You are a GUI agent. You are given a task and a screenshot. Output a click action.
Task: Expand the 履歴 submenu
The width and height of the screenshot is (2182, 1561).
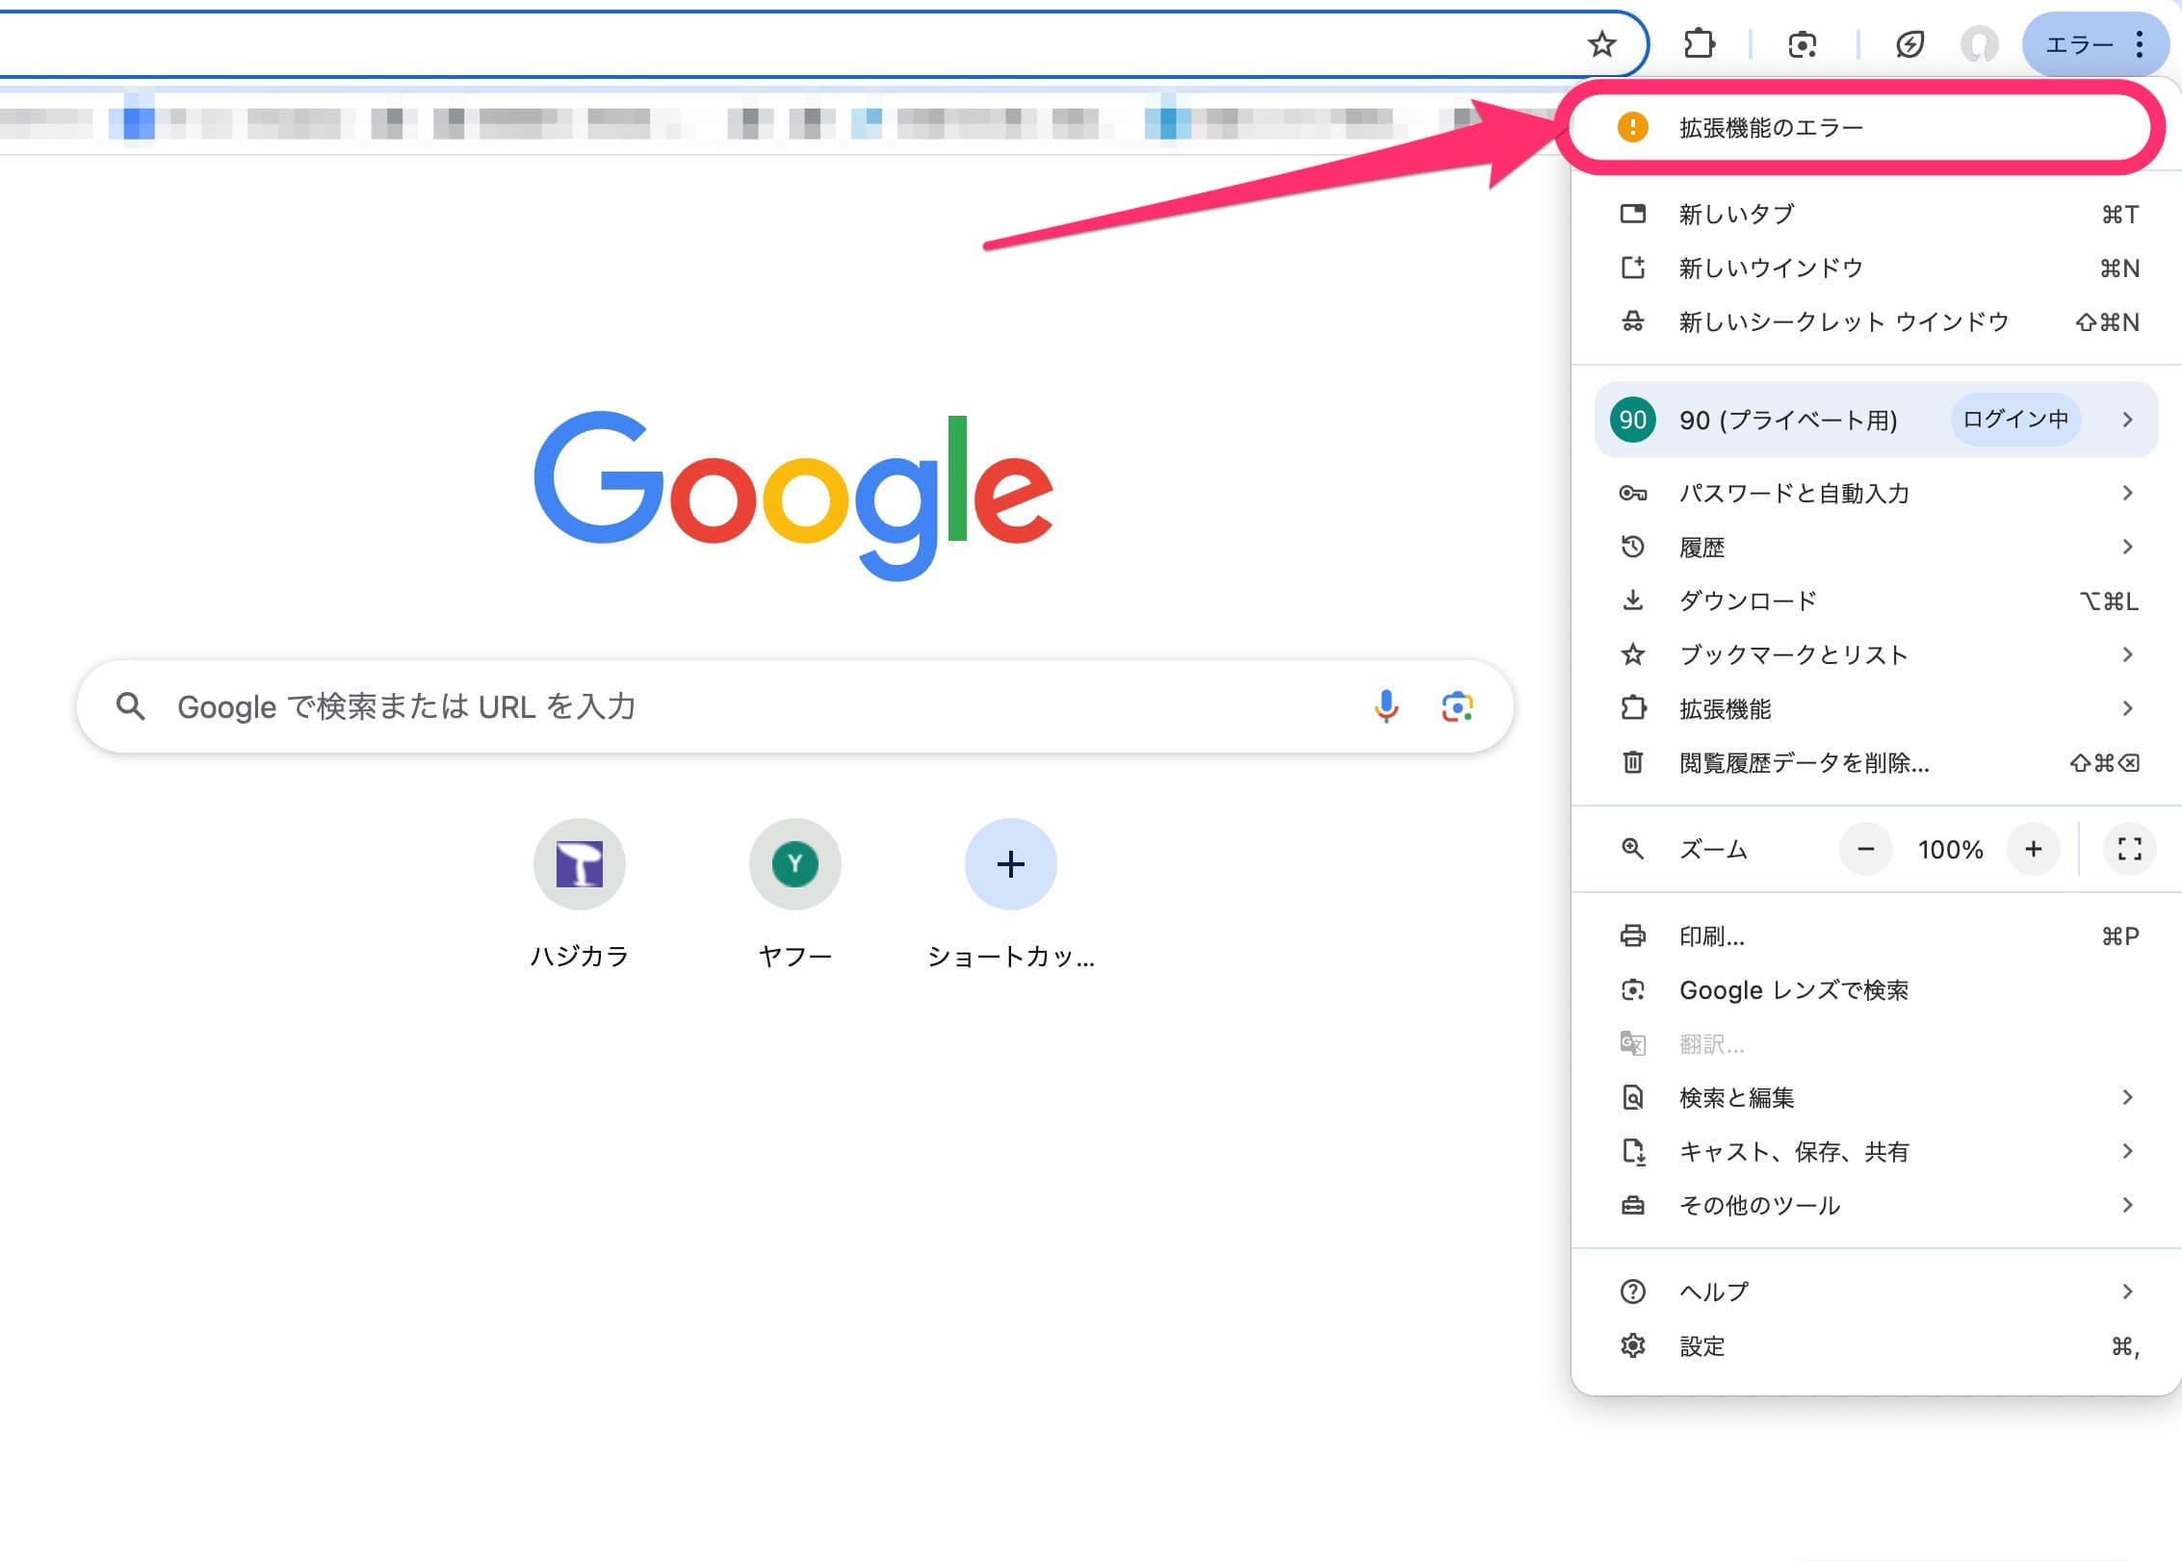click(1878, 547)
